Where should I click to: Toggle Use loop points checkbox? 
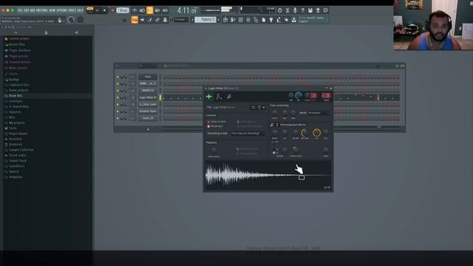pyautogui.click(x=238, y=149)
